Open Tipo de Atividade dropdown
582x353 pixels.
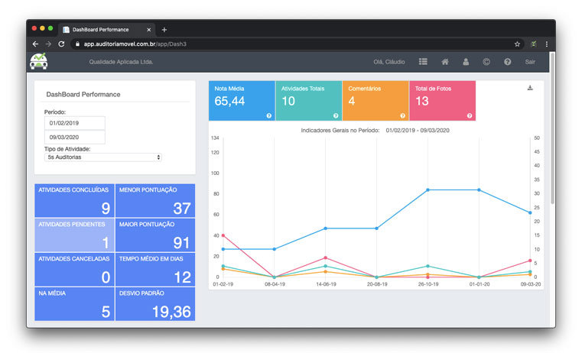pyautogui.click(x=102, y=157)
